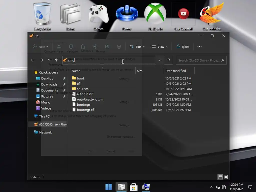Viewport: 256px width, 192px height.
Task: Open the notification center icon
Action: point(250,187)
